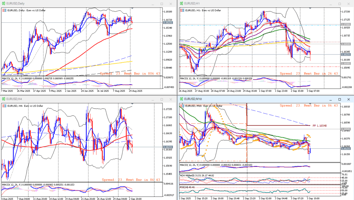Close the EURUSD,M10 chart window
354x200 pixels.
click(x=348, y=99)
